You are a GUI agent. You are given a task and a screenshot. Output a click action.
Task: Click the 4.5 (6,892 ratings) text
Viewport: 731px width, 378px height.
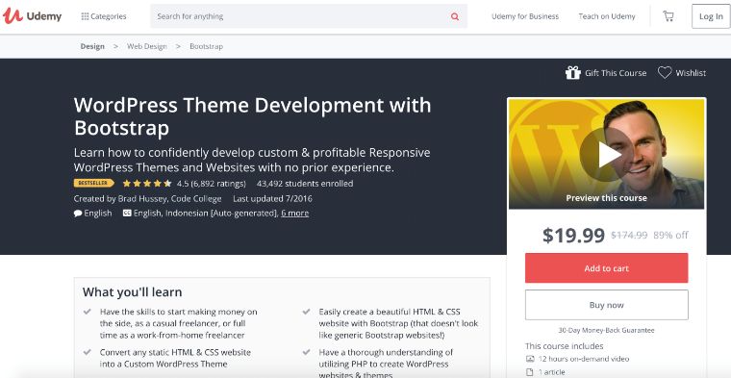pos(212,184)
